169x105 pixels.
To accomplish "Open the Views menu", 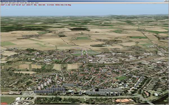I will tap(18, 3).
